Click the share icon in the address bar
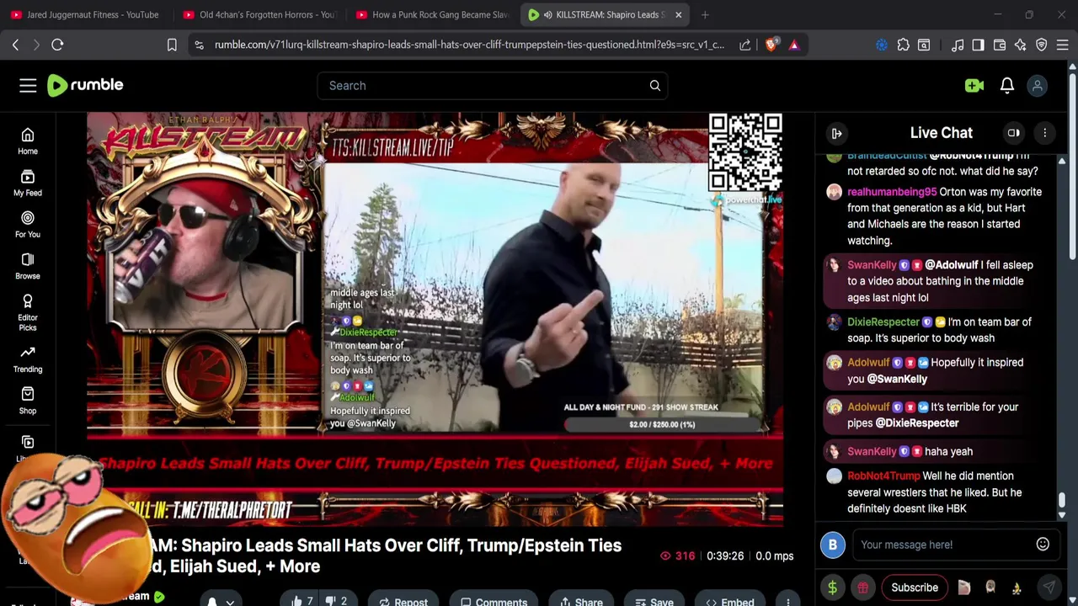The height and width of the screenshot is (606, 1078). point(745,45)
